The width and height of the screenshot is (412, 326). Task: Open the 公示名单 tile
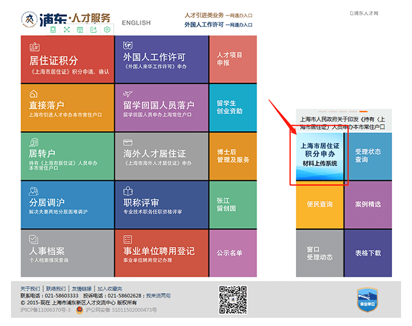pyautogui.click(x=233, y=253)
